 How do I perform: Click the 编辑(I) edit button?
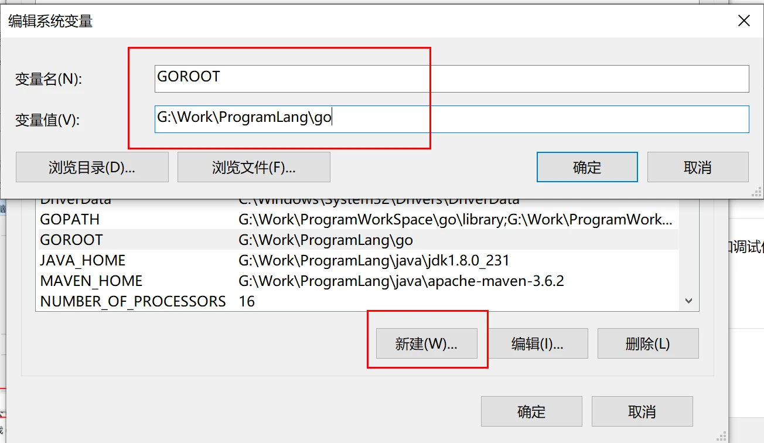537,343
